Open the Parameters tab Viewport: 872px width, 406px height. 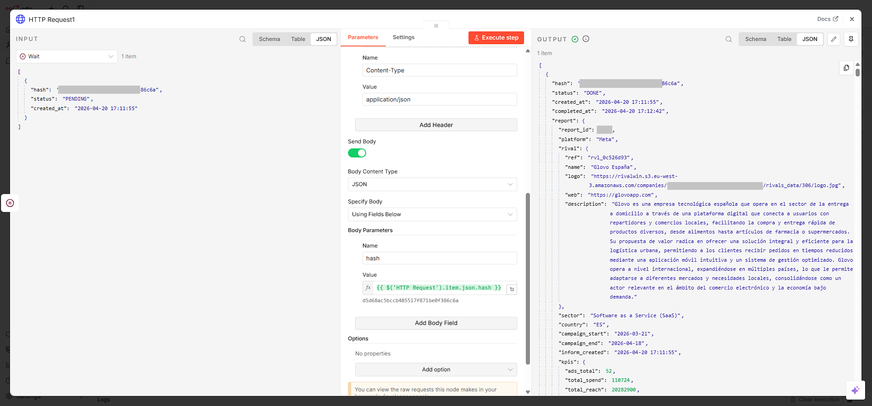pyautogui.click(x=363, y=37)
